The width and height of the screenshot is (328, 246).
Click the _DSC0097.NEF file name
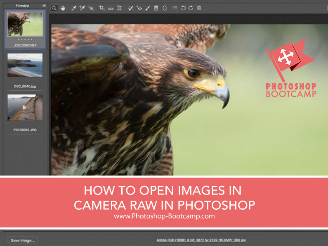pyautogui.click(x=25, y=45)
